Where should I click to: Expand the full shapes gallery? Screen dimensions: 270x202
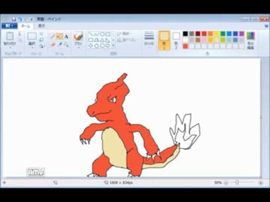tap(113, 46)
